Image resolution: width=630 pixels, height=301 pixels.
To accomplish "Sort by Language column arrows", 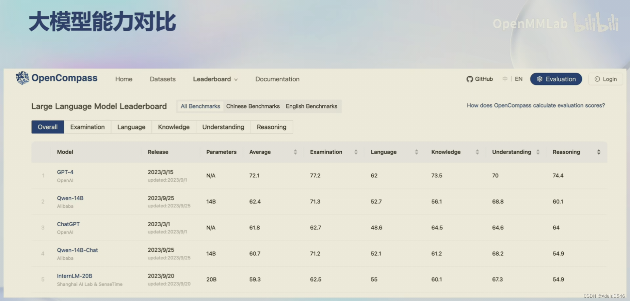I will [416, 152].
